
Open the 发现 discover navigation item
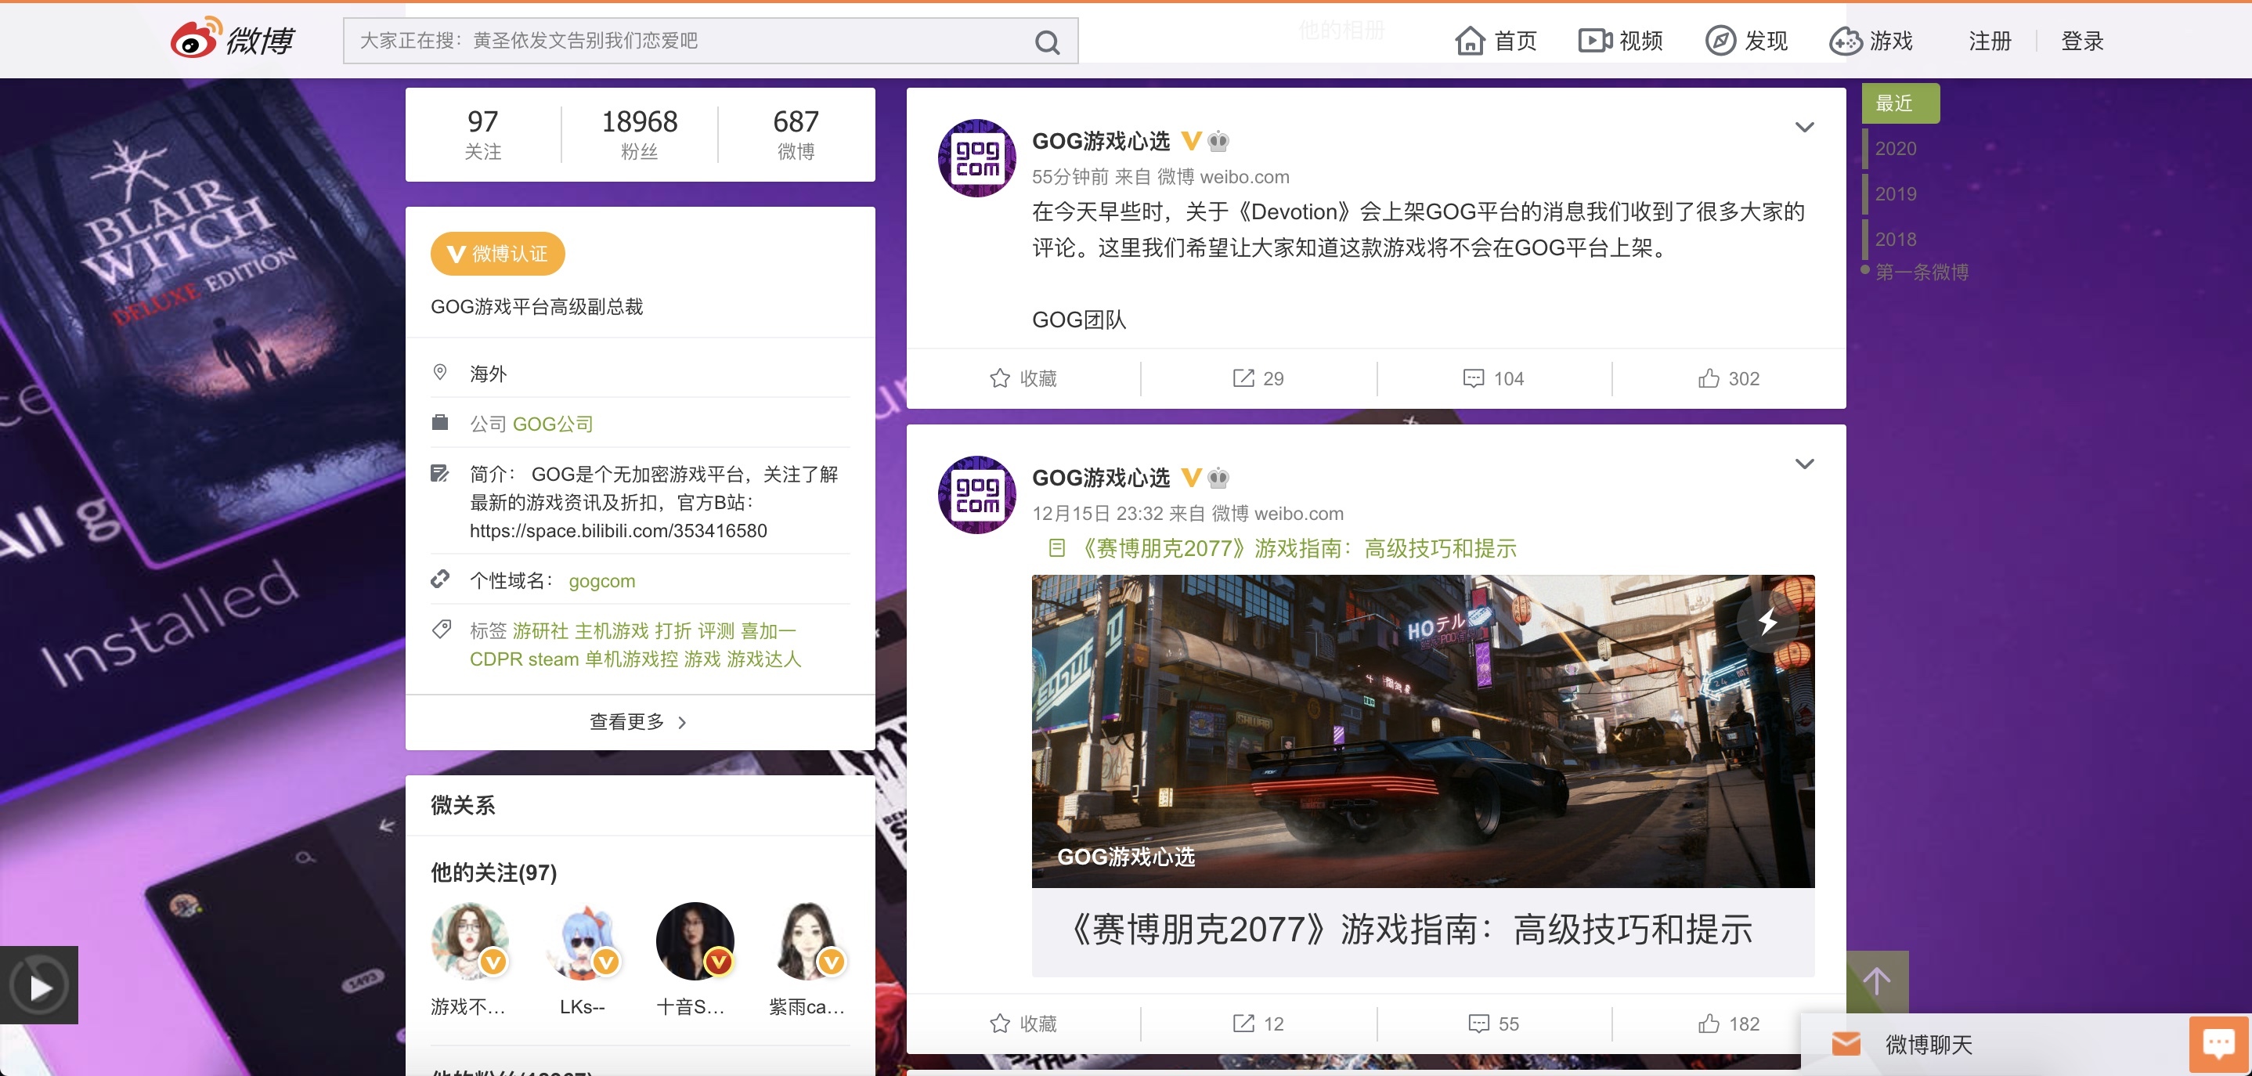[x=1747, y=41]
